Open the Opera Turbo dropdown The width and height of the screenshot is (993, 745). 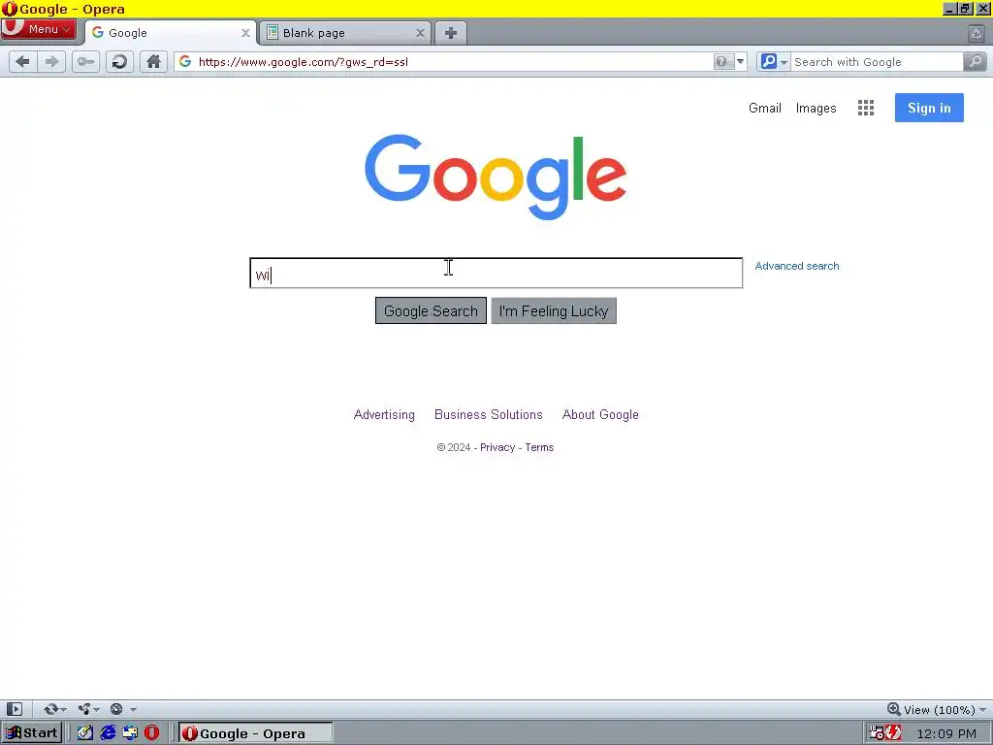click(123, 709)
